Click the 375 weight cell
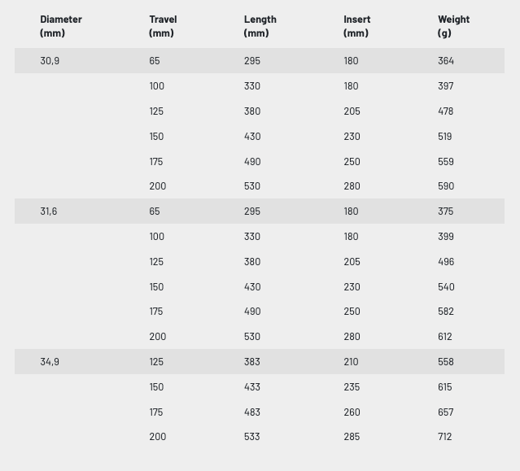 pos(446,212)
